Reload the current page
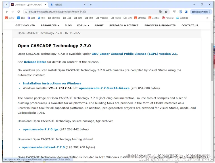The height and width of the screenshot is (163, 215). tap(18, 12)
